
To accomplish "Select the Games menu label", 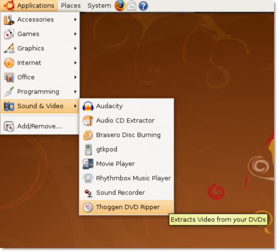I will pyautogui.click(x=28, y=34).
